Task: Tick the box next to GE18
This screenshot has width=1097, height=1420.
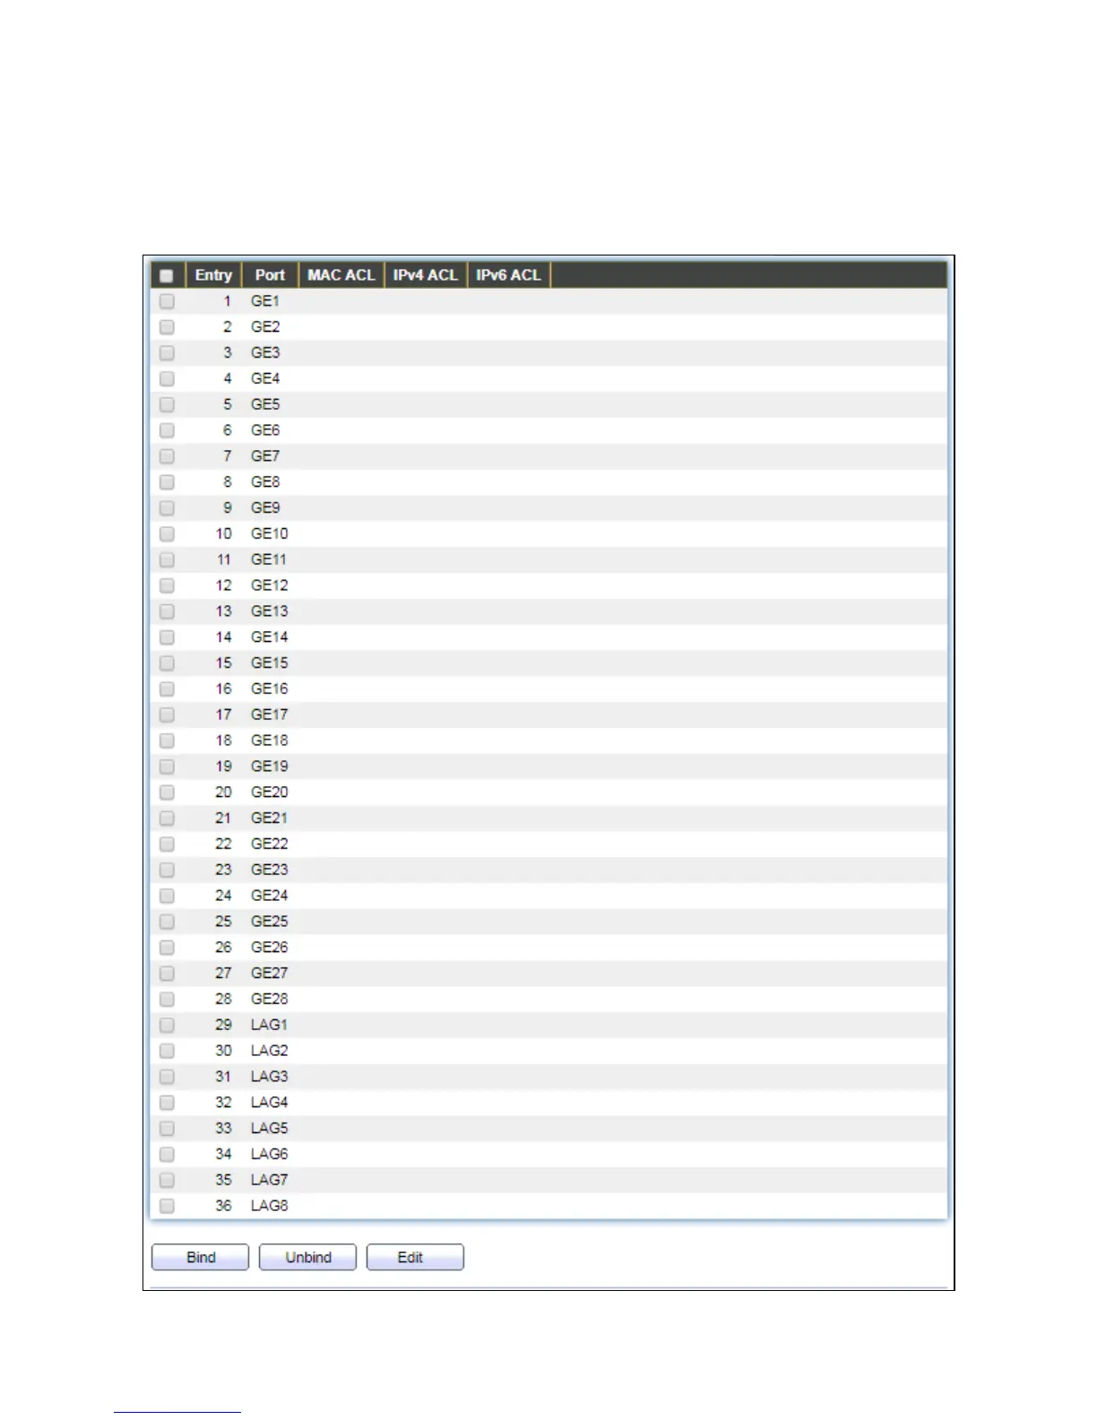Action: coord(167,740)
